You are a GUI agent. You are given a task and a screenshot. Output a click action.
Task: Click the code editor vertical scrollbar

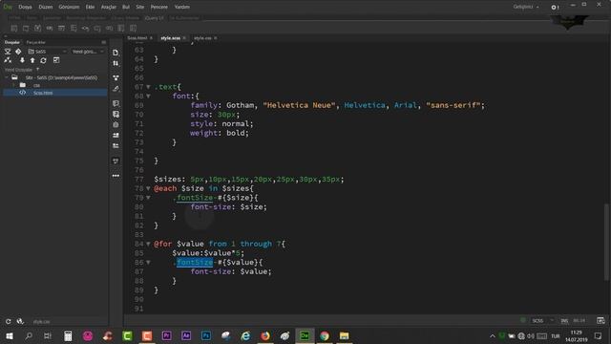pyautogui.click(x=606, y=242)
